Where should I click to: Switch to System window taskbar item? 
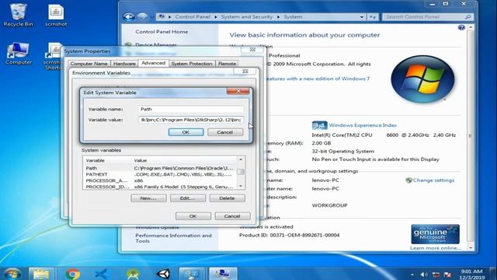click(x=223, y=274)
